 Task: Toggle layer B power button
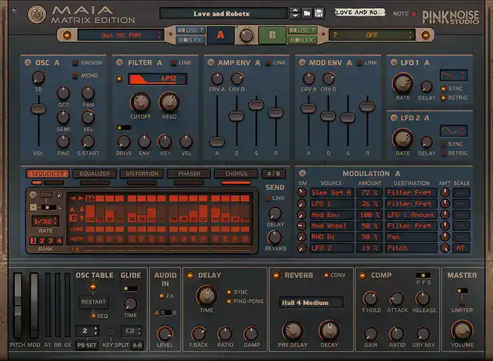(x=425, y=35)
